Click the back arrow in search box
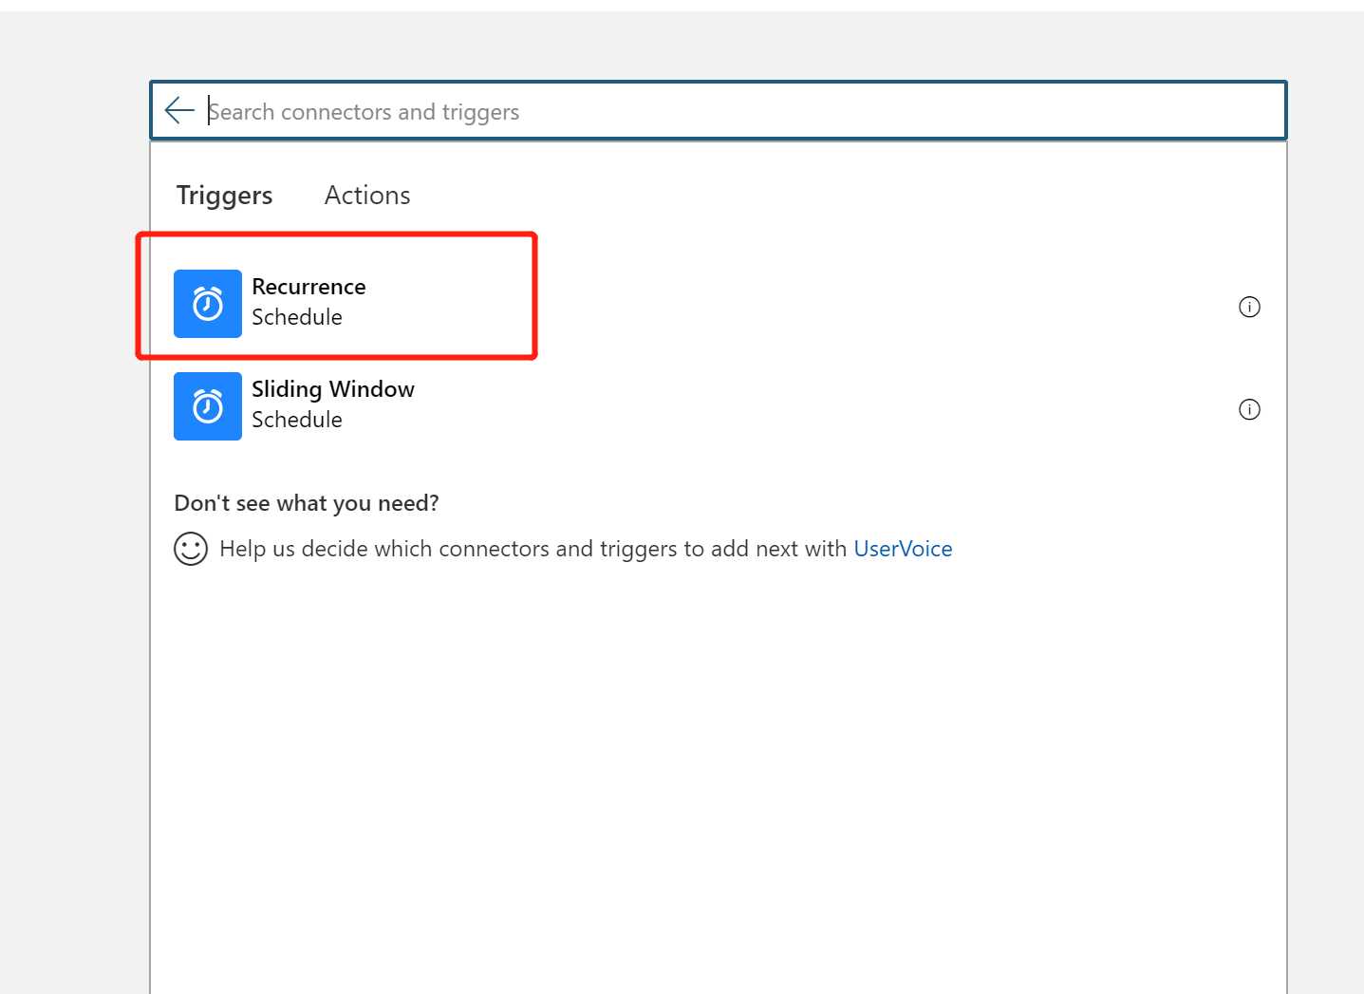Image resolution: width=1364 pixels, height=994 pixels. coord(179,111)
